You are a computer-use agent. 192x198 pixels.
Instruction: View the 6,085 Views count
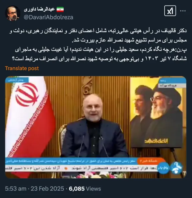click(85, 189)
